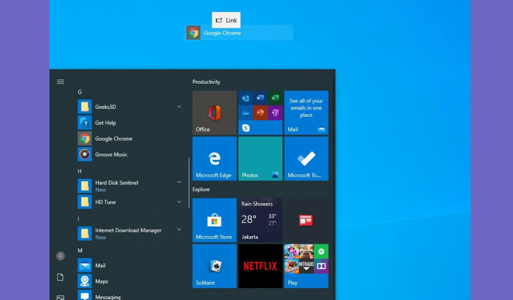Viewport: 513px width, 300px height.
Task: Expand the Internet Download Manager chevron
Action: tap(179, 230)
